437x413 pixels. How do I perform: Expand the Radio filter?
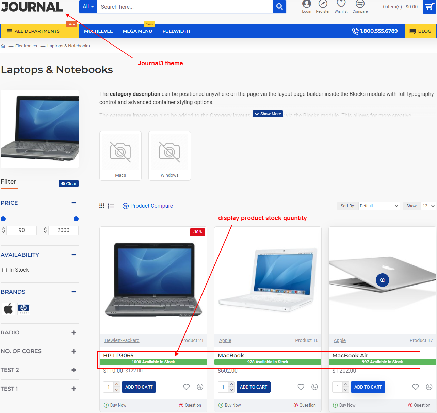click(74, 332)
